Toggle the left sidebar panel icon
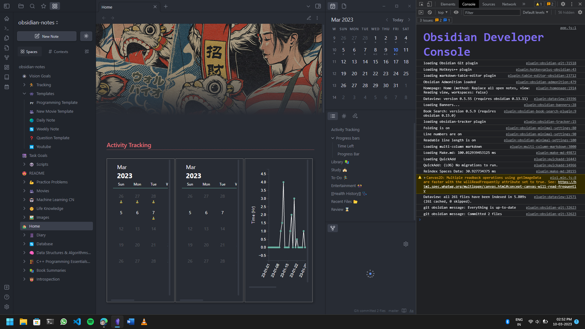Screen dimensions: 585x329 pos(7,6)
